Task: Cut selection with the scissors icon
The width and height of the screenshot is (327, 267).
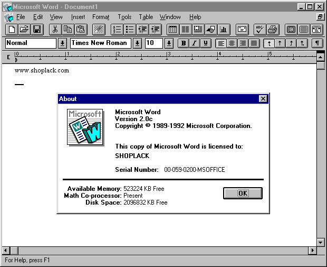Action: (55, 30)
